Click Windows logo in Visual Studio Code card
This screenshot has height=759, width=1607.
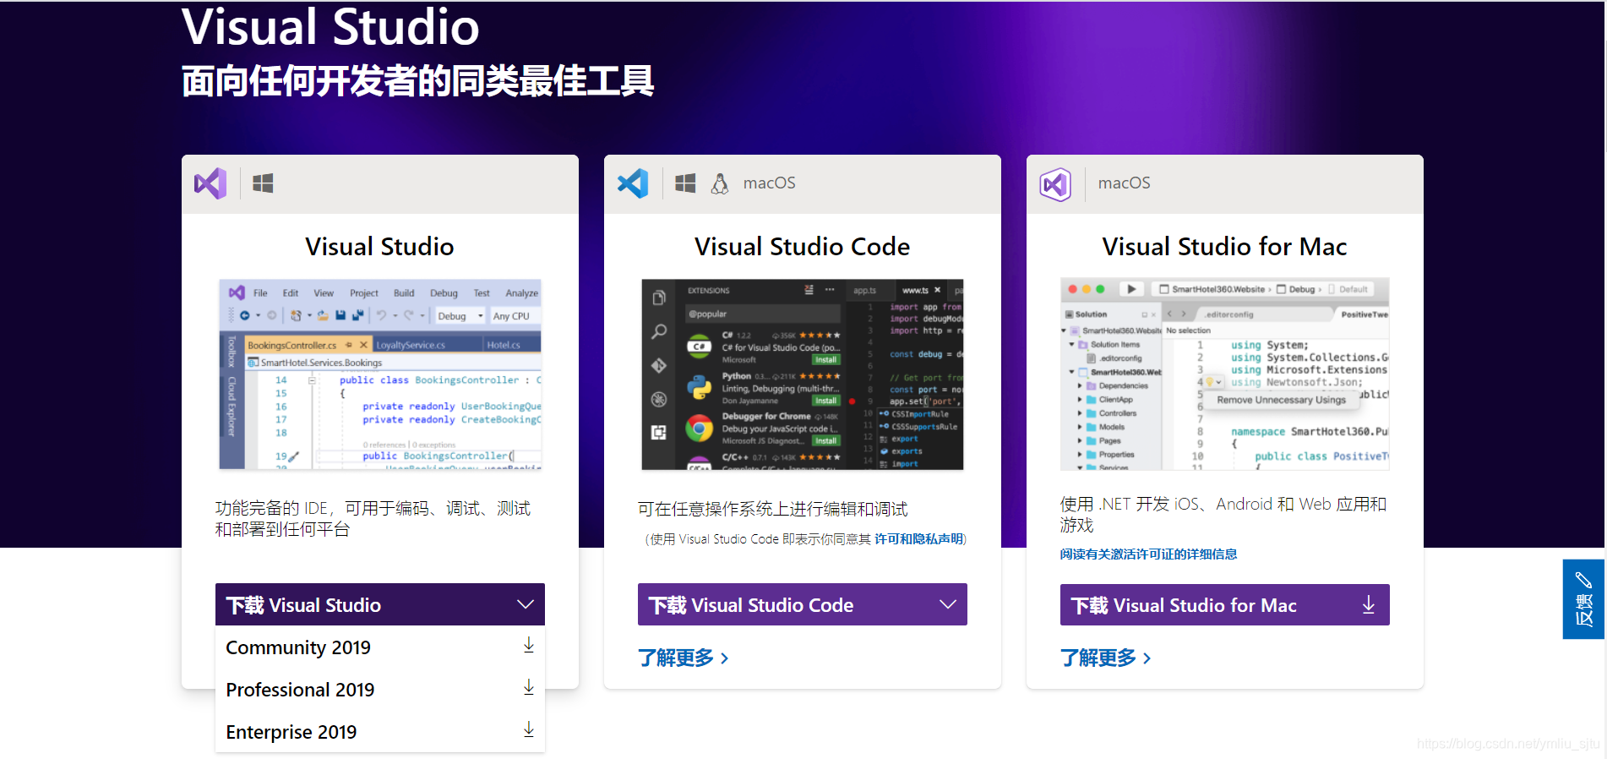(685, 183)
